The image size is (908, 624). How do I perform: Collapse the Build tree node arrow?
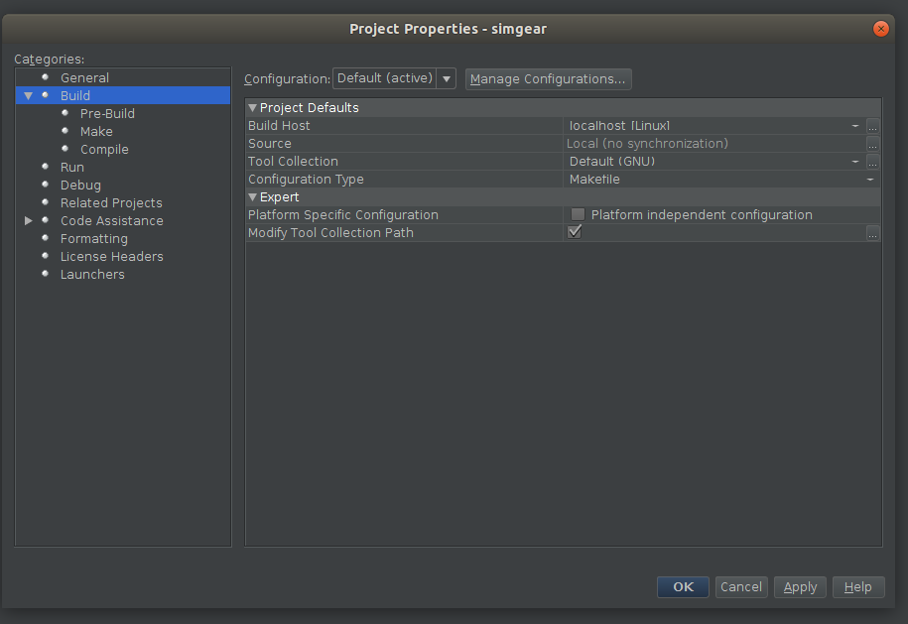tap(28, 95)
